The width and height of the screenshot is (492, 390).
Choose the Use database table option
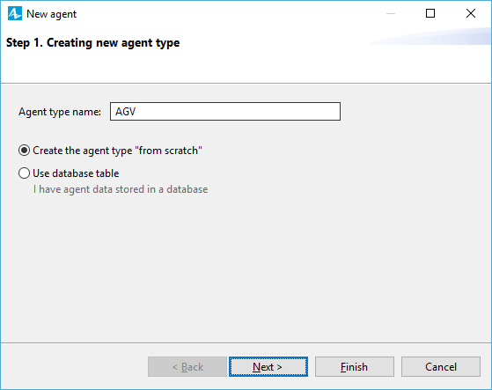click(x=24, y=173)
